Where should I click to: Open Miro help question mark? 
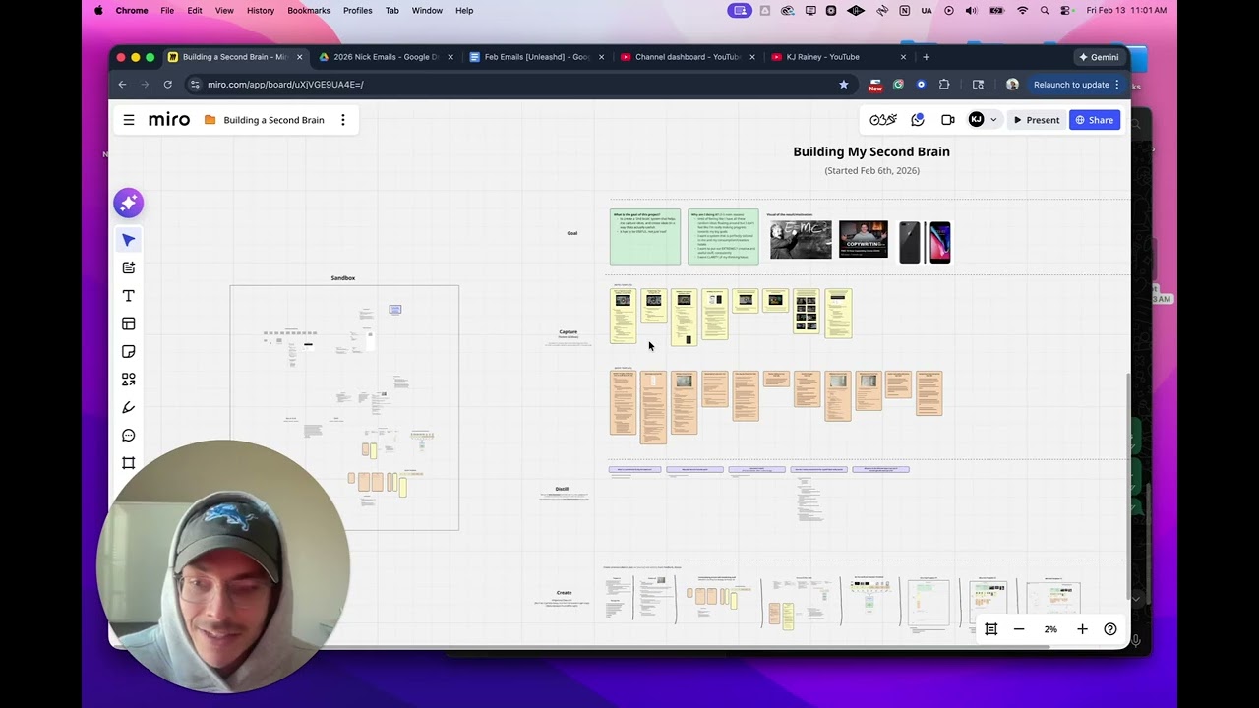[1110, 629]
